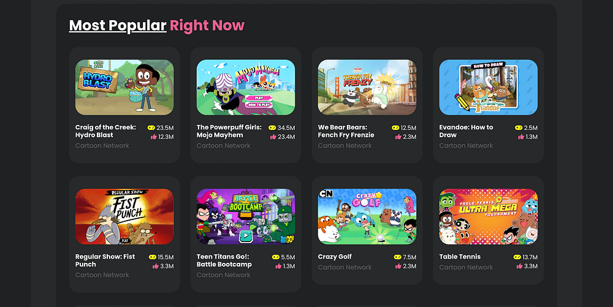Screen dimensions: 613x307
Task: Click the Most Popular heading link
Action: 118,25
